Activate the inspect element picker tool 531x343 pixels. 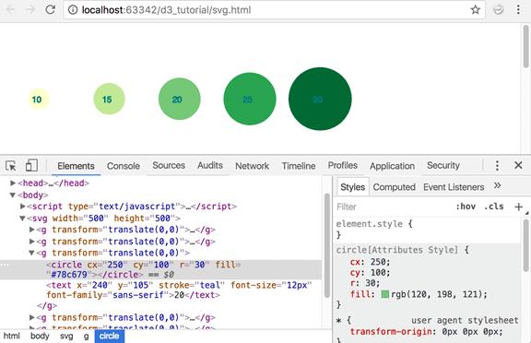click(x=11, y=166)
